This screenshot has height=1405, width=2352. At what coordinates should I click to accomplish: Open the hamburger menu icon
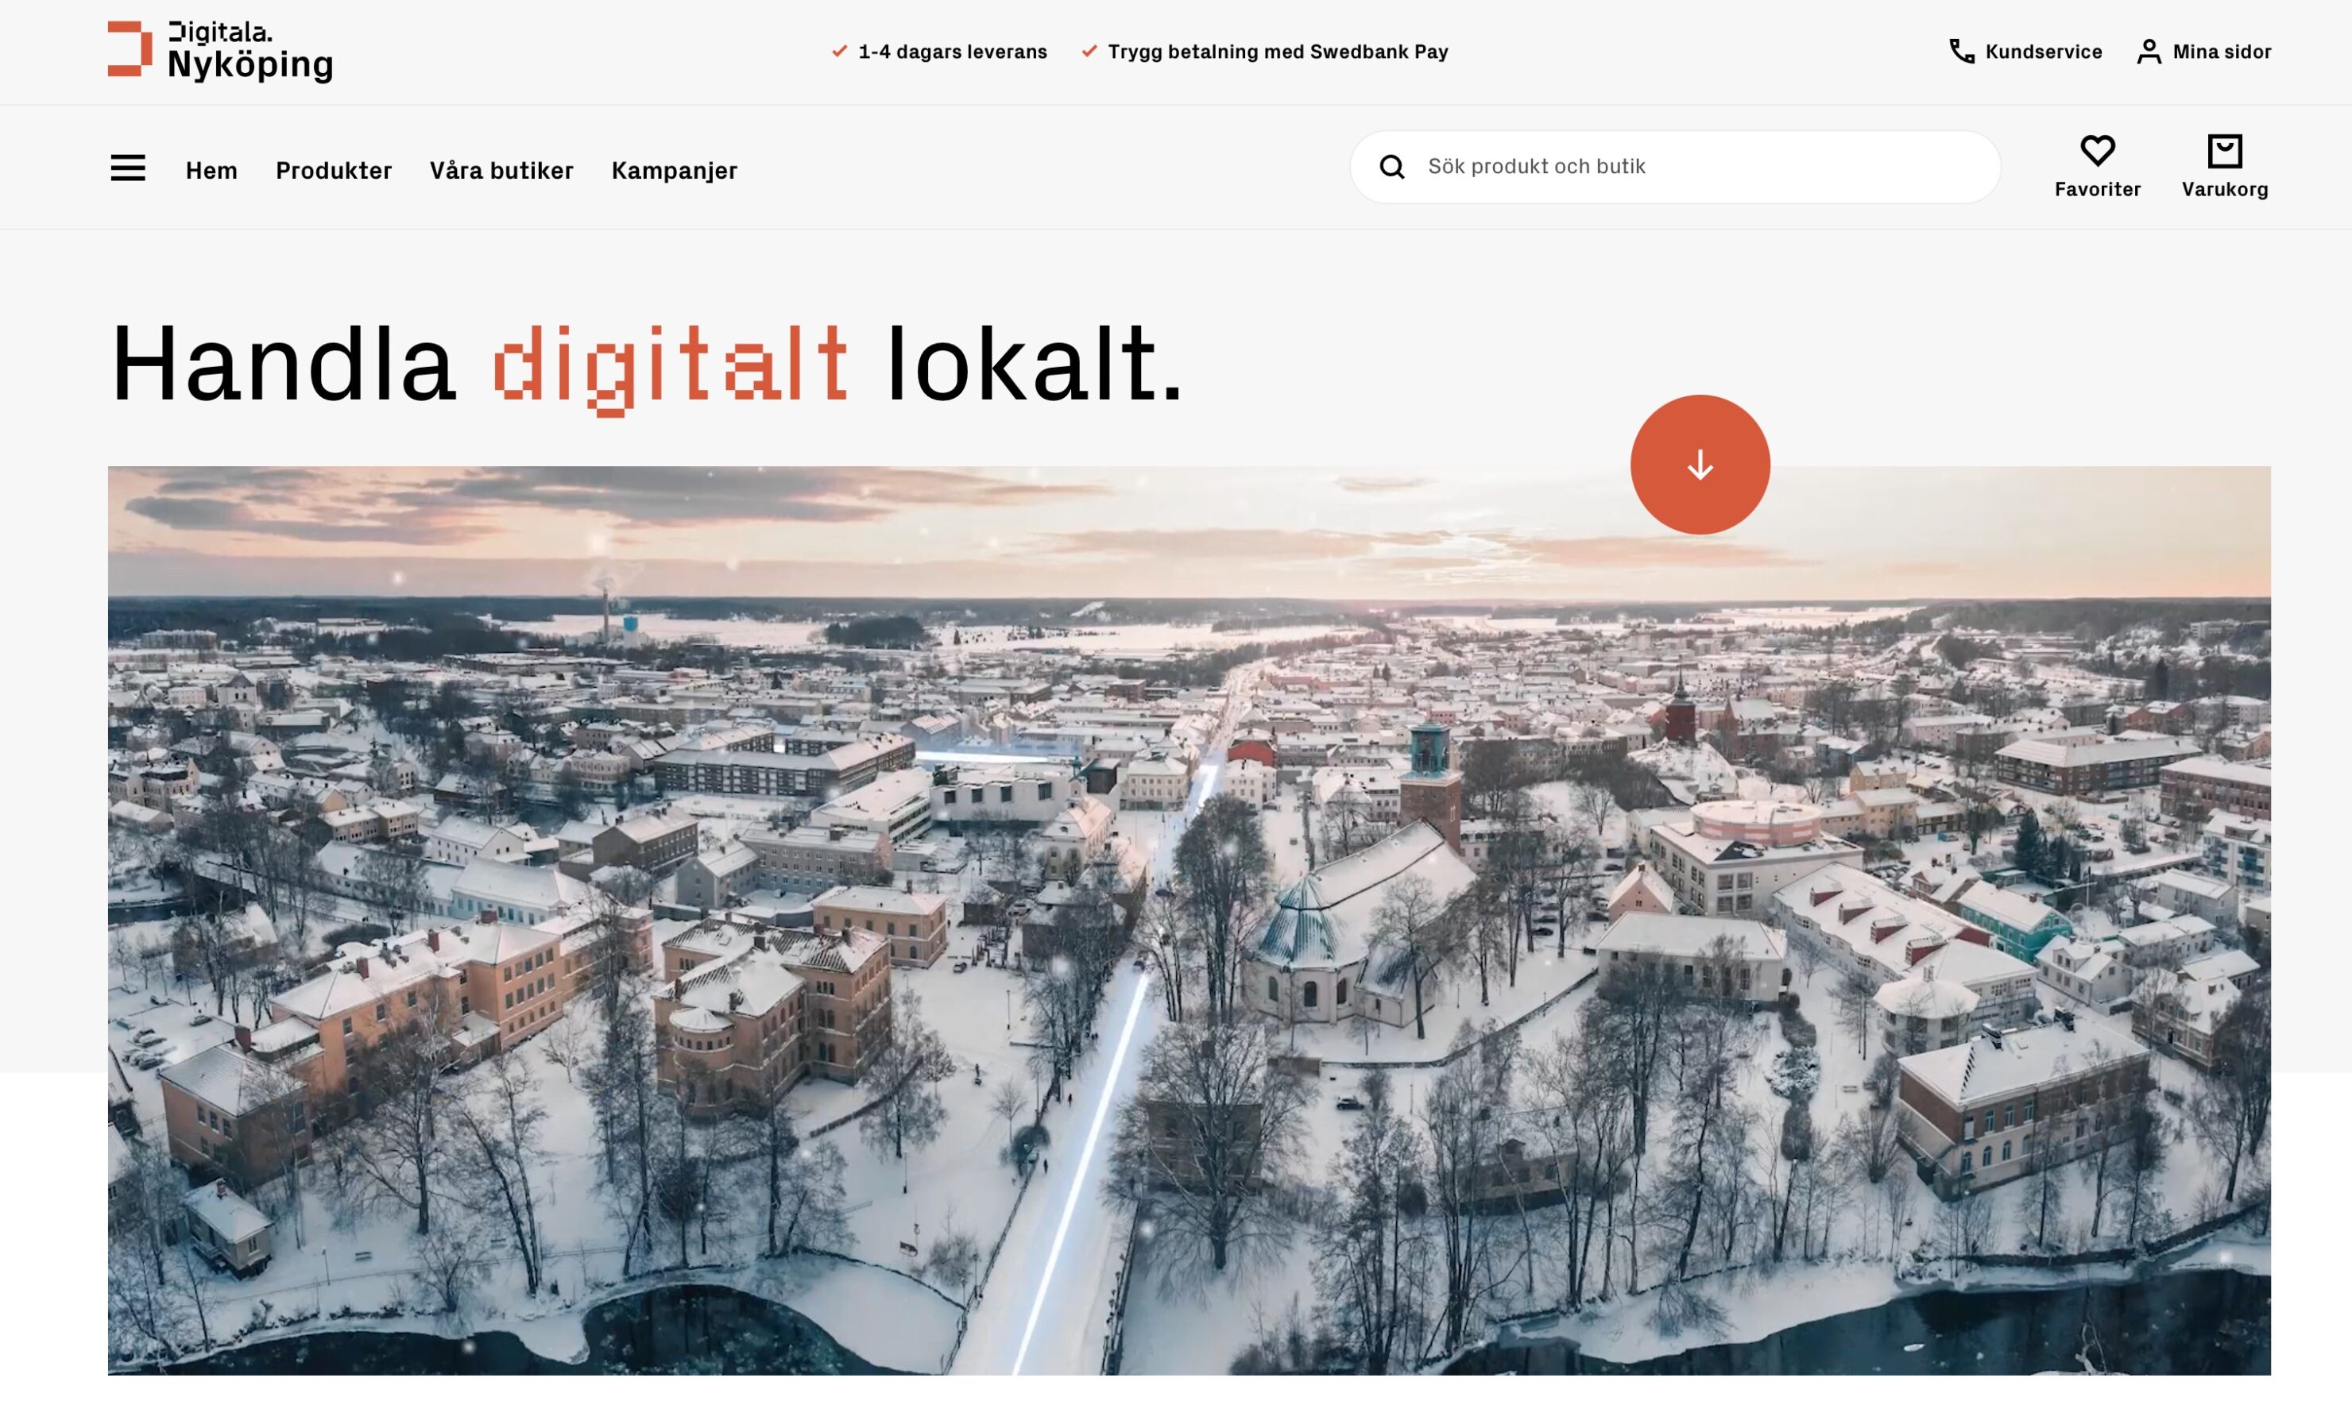click(x=128, y=168)
